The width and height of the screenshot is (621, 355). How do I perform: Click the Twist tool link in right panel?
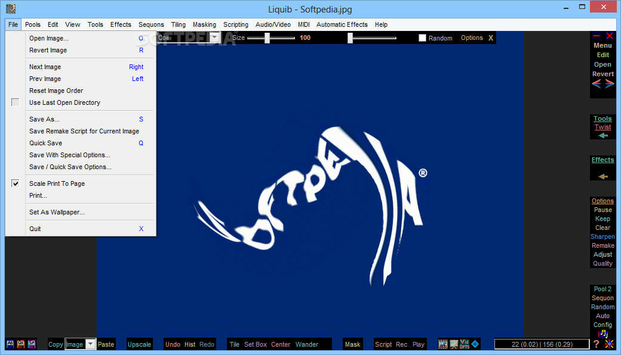tap(602, 127)
